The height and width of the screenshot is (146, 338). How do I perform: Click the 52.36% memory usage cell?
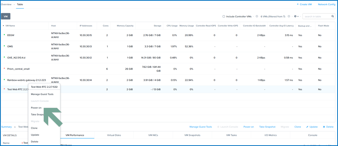189,46
